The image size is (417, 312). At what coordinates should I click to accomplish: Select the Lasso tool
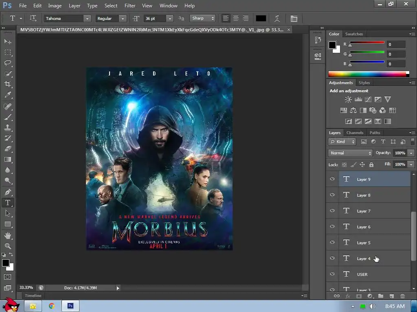coord(8,63)
